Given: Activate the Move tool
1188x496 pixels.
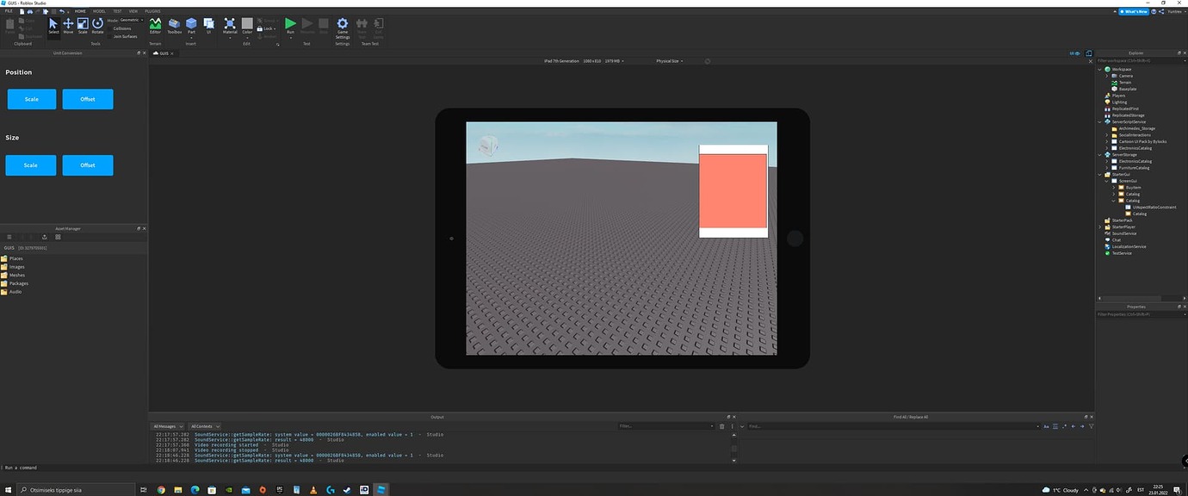Looking at the screenshot, I should pyautogui.click(x=68, y=26).
